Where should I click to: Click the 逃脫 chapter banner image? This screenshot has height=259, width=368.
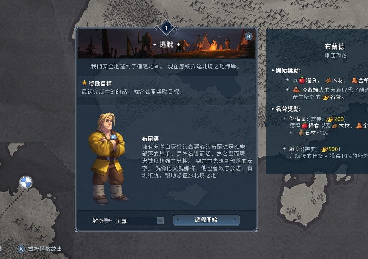pos(166,43)
